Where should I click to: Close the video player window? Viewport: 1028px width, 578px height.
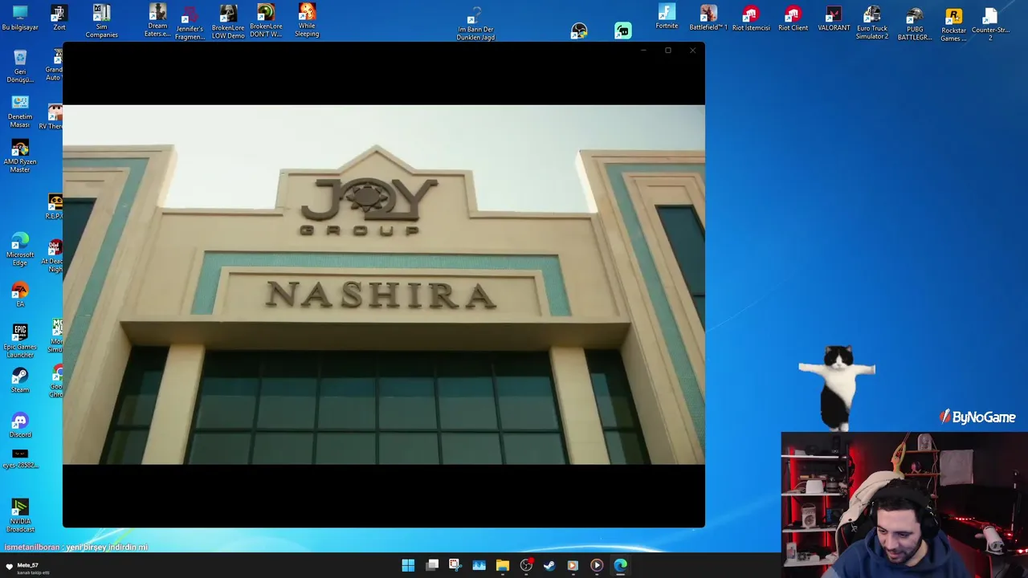pos(692,51)
